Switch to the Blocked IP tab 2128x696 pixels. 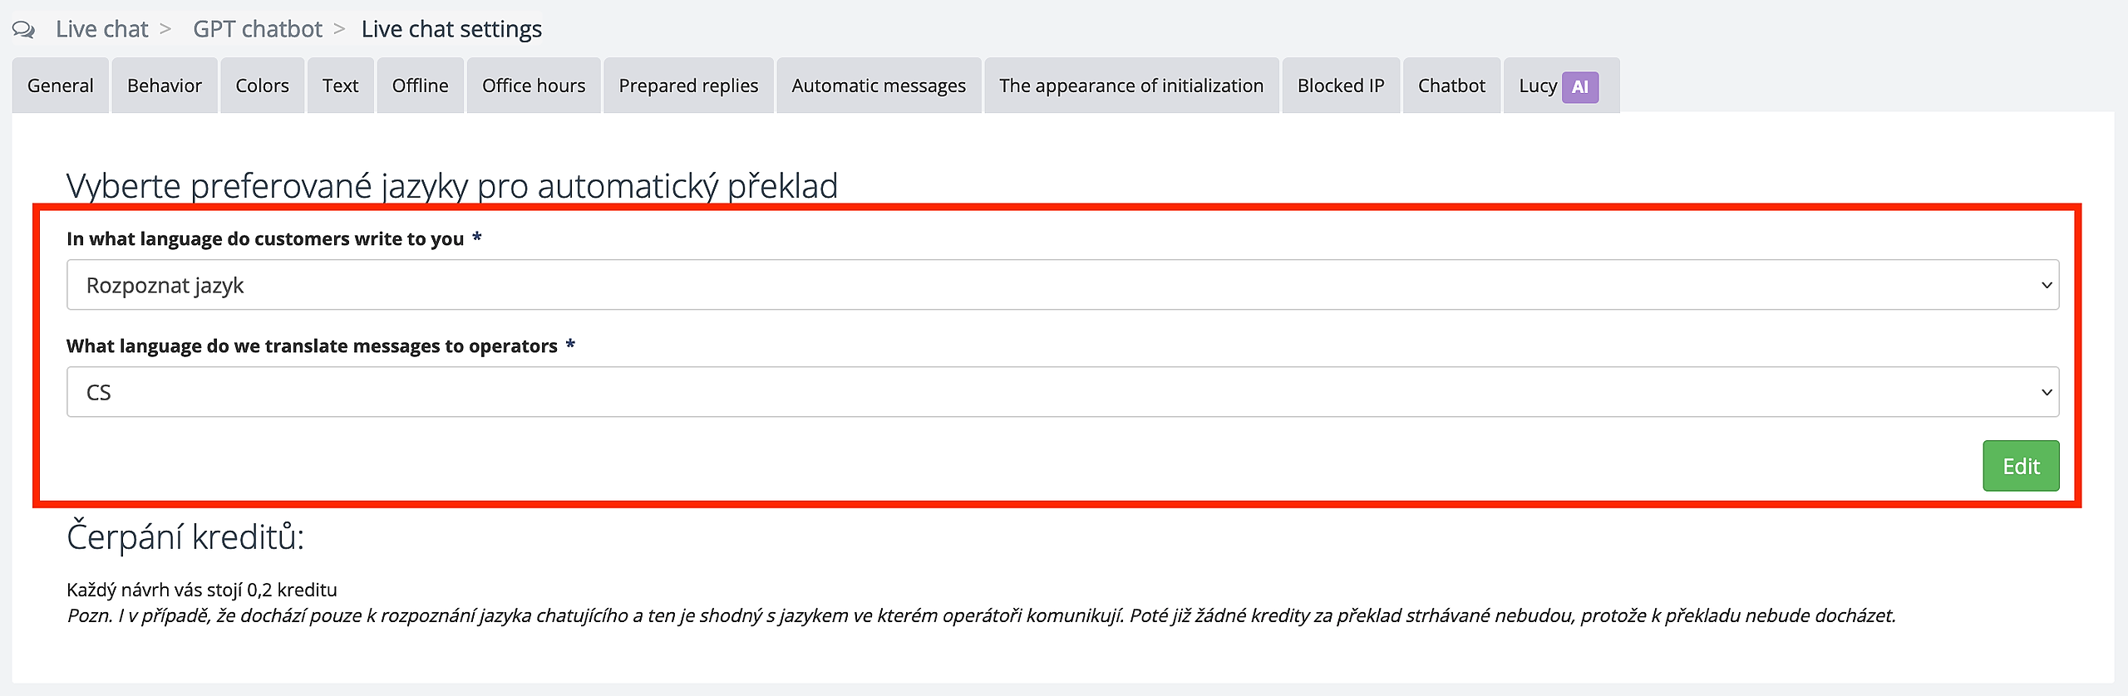pyautogui.click(x=1341, y=86)
